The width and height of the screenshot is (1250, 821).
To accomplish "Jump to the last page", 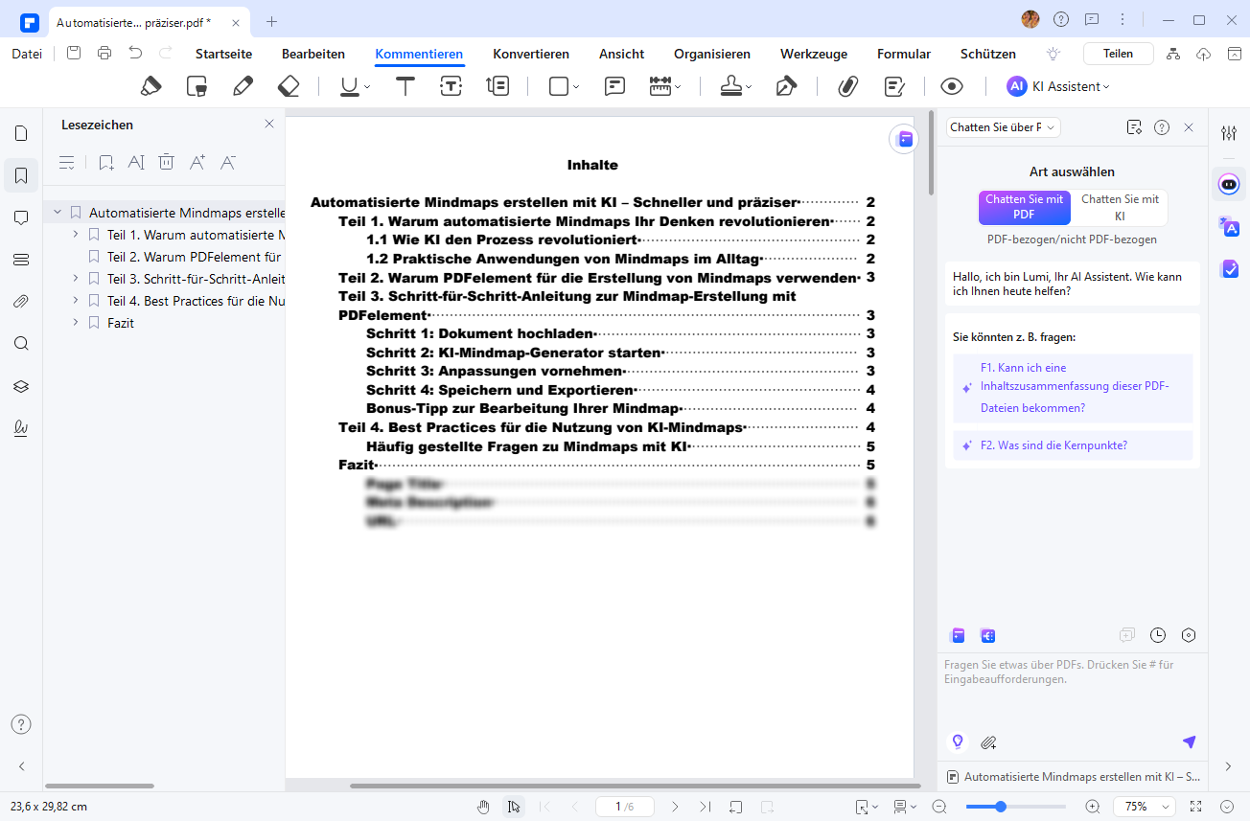I will click(706, 807).
